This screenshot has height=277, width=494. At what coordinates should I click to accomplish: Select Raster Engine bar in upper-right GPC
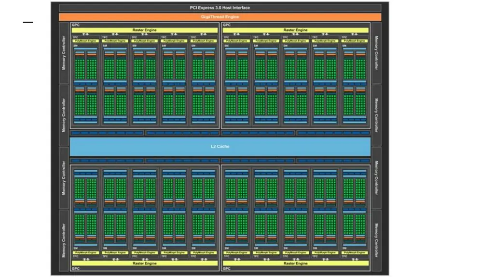point(296,30)
